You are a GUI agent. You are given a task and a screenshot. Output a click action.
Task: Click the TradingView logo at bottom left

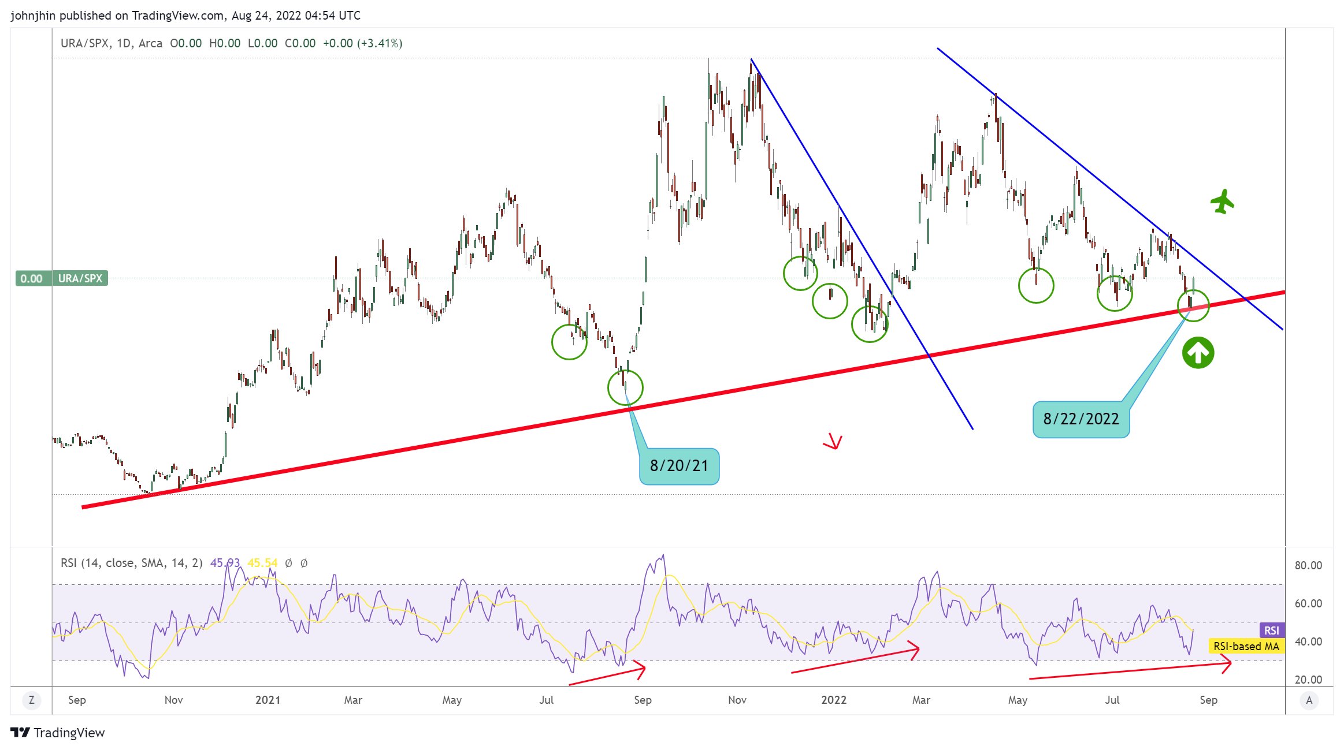(x=58, y=733)
